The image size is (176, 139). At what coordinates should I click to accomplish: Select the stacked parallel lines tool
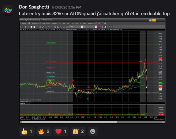40,27
